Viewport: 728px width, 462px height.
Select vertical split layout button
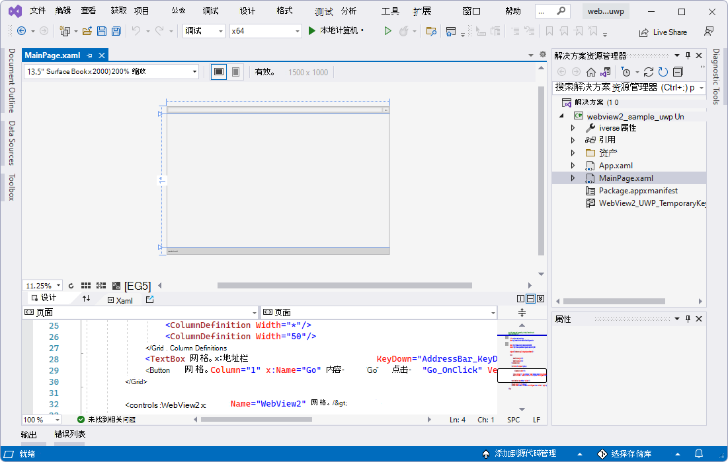pos(520,299)
